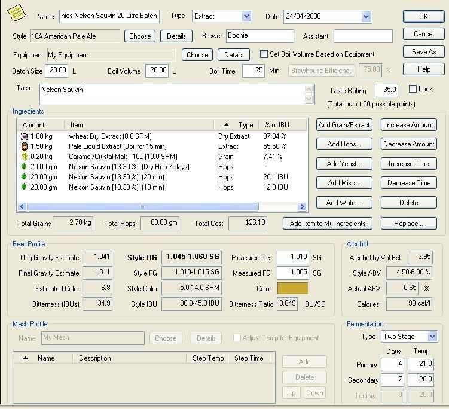The height and width of the screenshot is (409, 449).
Task: Click the Pale Liquid Extract can icon
Action: tap(25, 146)
